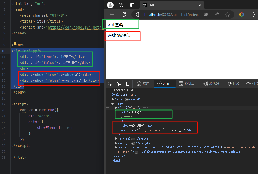Select the v-show渲染 div in DOM tree
Image resolution: width=258 pixels, height=174 pixels.
(x=137, y=126)
